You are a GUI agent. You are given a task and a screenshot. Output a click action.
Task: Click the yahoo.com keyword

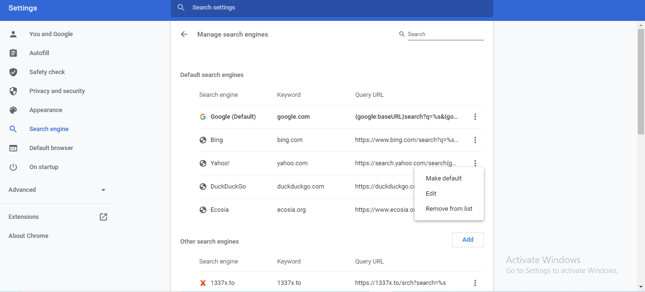(292, 163)
